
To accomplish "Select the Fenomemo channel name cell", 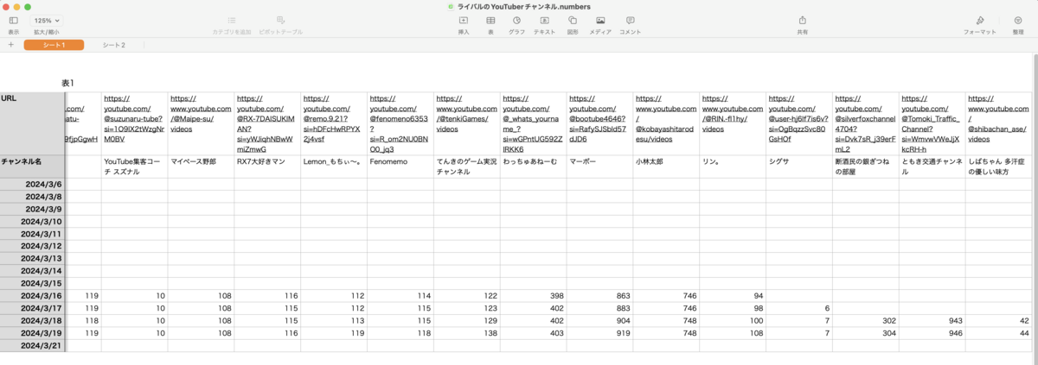I will (x=400, y=167).
